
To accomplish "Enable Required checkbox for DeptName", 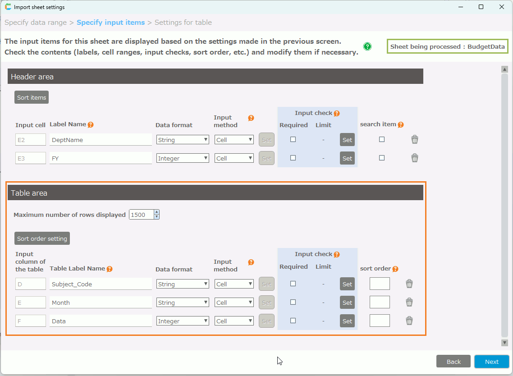I will [293, 139].
